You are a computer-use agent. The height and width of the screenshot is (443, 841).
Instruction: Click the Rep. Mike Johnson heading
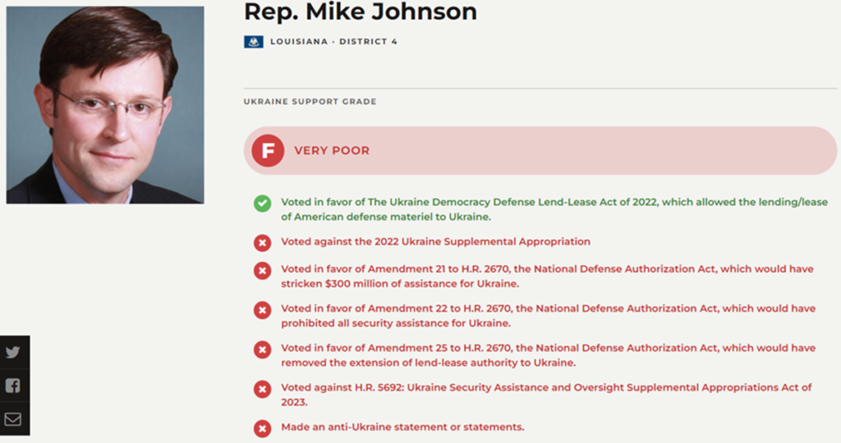[361, 11]
